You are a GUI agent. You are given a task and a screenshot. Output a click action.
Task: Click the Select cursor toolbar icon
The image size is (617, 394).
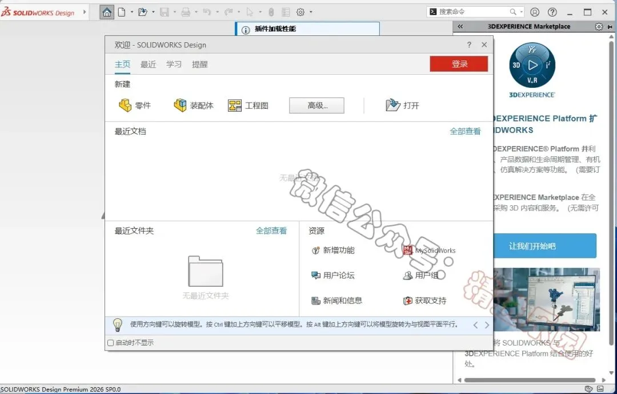(x=250, y=12)
